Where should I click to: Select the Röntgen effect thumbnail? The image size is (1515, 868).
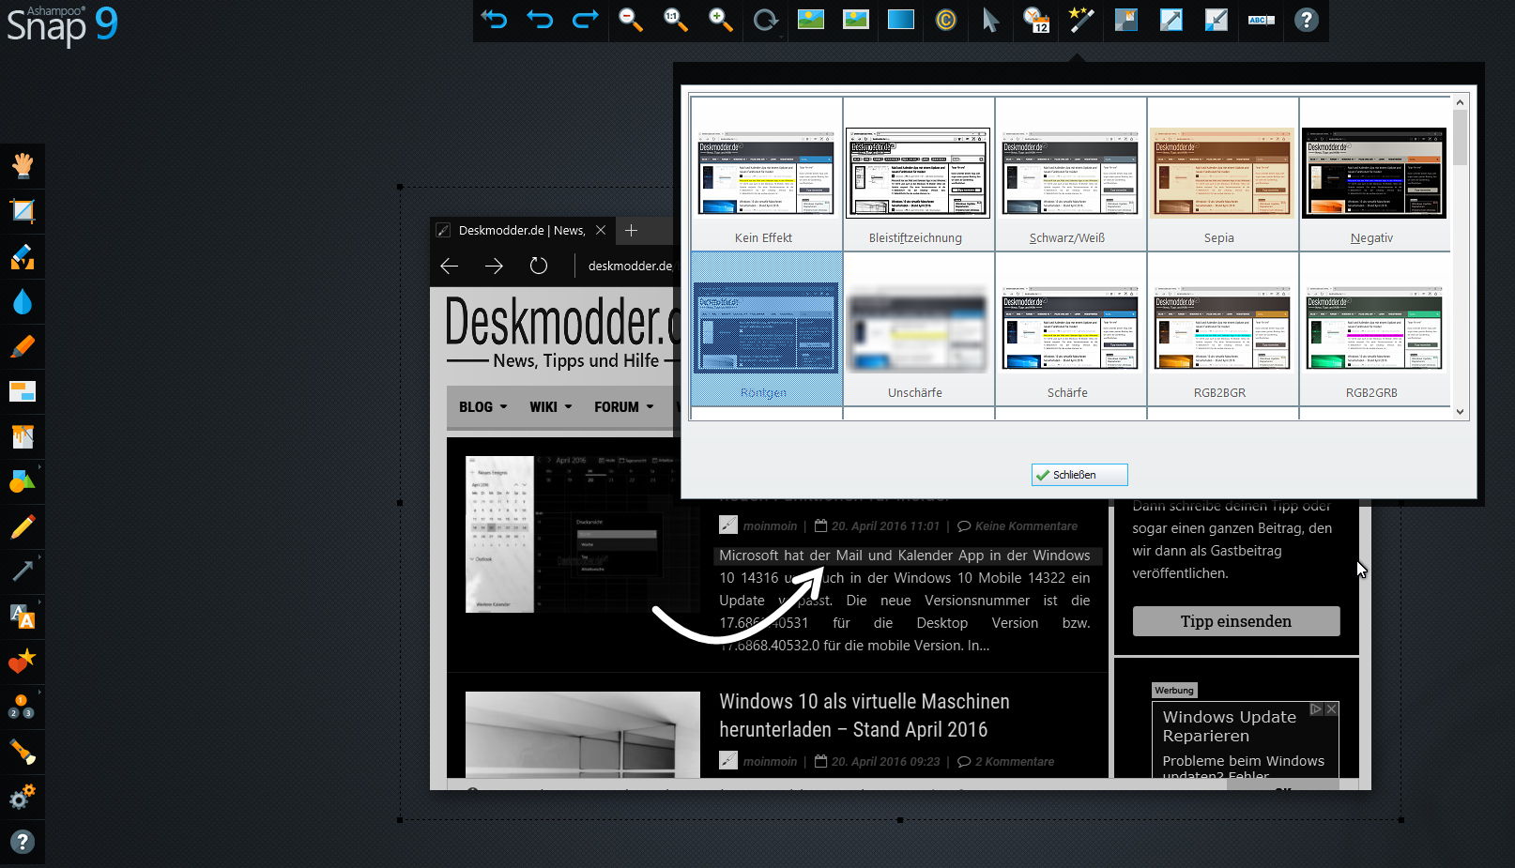tap(766, 328)
